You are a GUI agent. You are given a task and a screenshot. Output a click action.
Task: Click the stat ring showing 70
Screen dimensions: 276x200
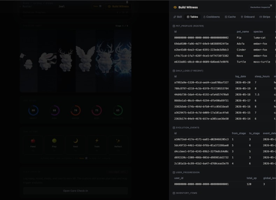pyautogui.click(x=76, y=110)
